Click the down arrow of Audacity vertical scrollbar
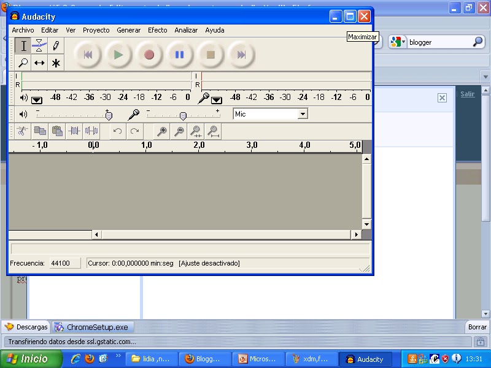This screenshot has width=491, height=368. click(366, 224)
